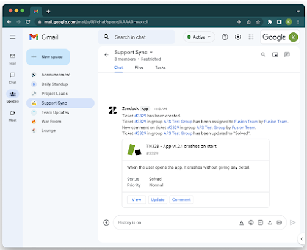Click the share icon in address bar
307x250 pixels.
(x=248, y=22)
